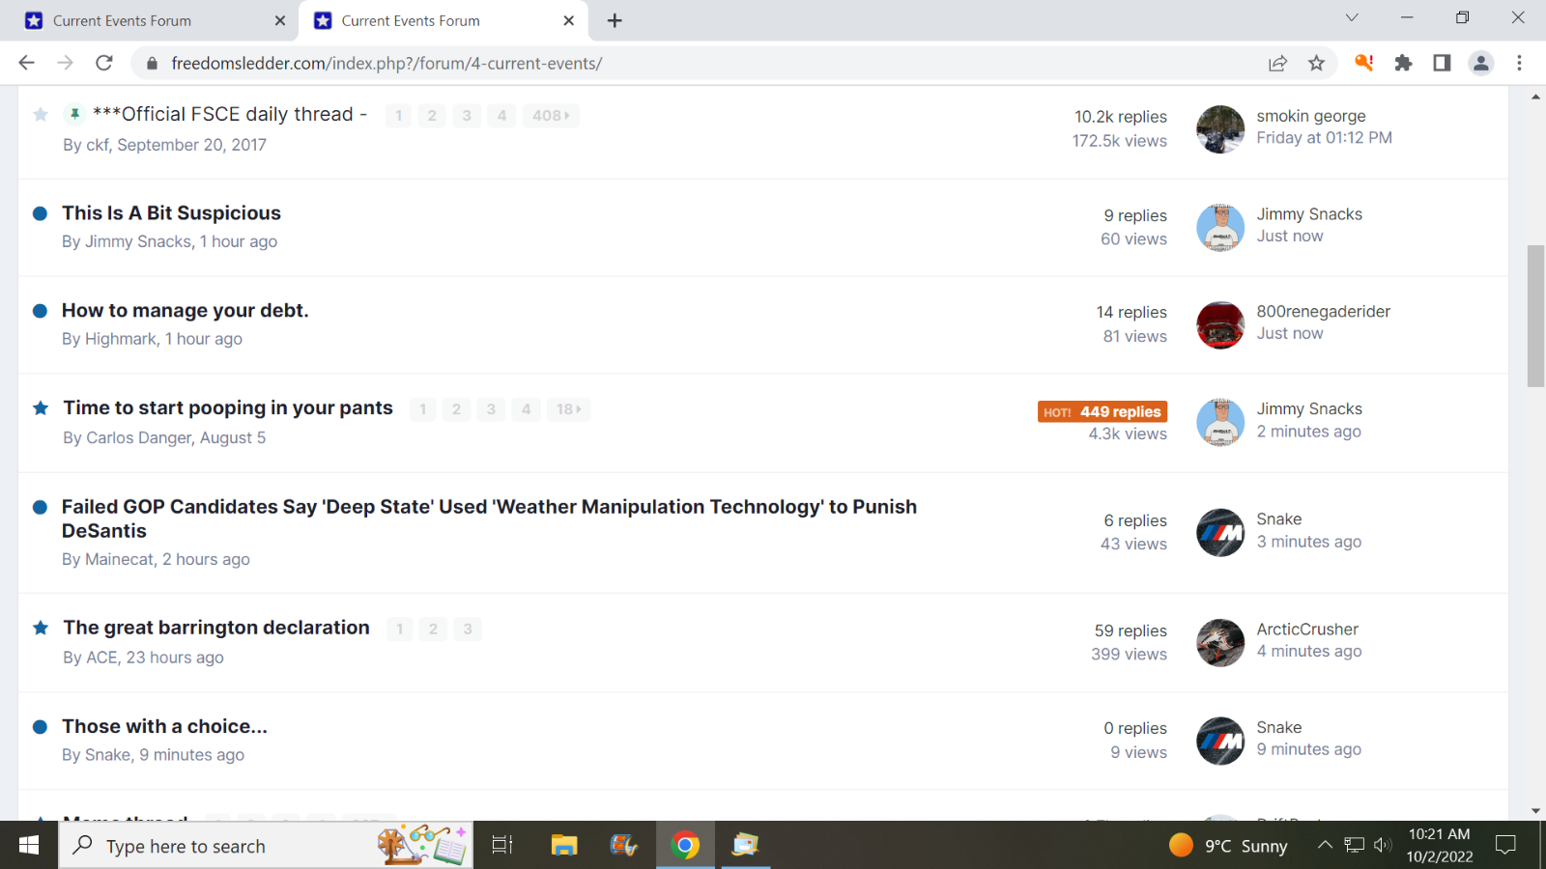Toggle the browser side panel icon
Viewport: 1546px width, 869px height.
[x=1442, y=63]
